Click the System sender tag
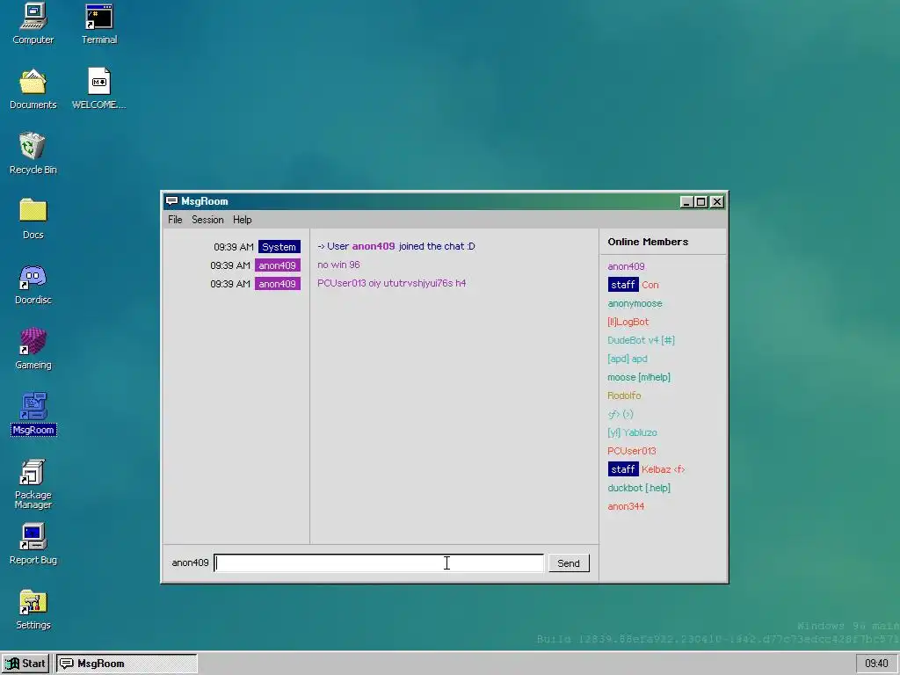900x675 pixels. (x=279, y=247)
